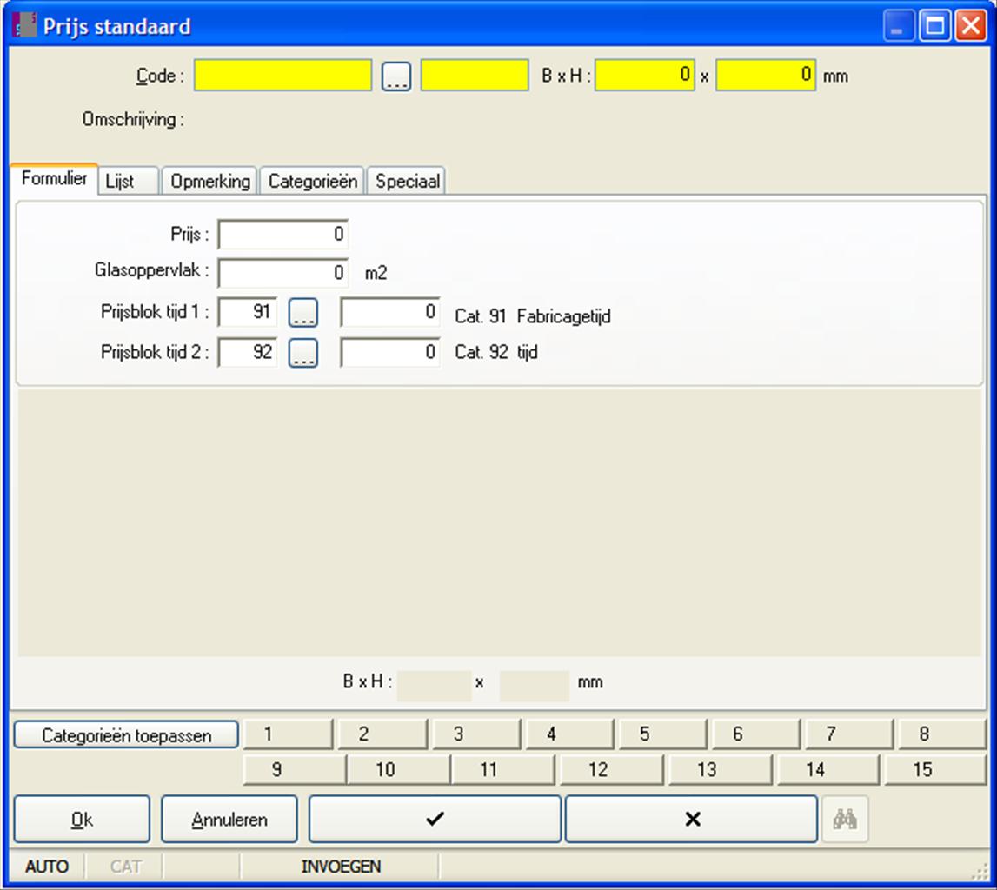Select category button 14
Image resolution: width=997 pixels, height=890 pixels.
click(828, 770)
